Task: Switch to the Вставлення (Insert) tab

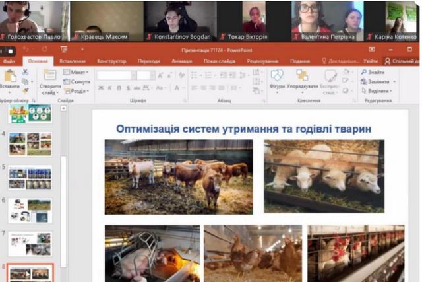Action: (x=72, y=61)
